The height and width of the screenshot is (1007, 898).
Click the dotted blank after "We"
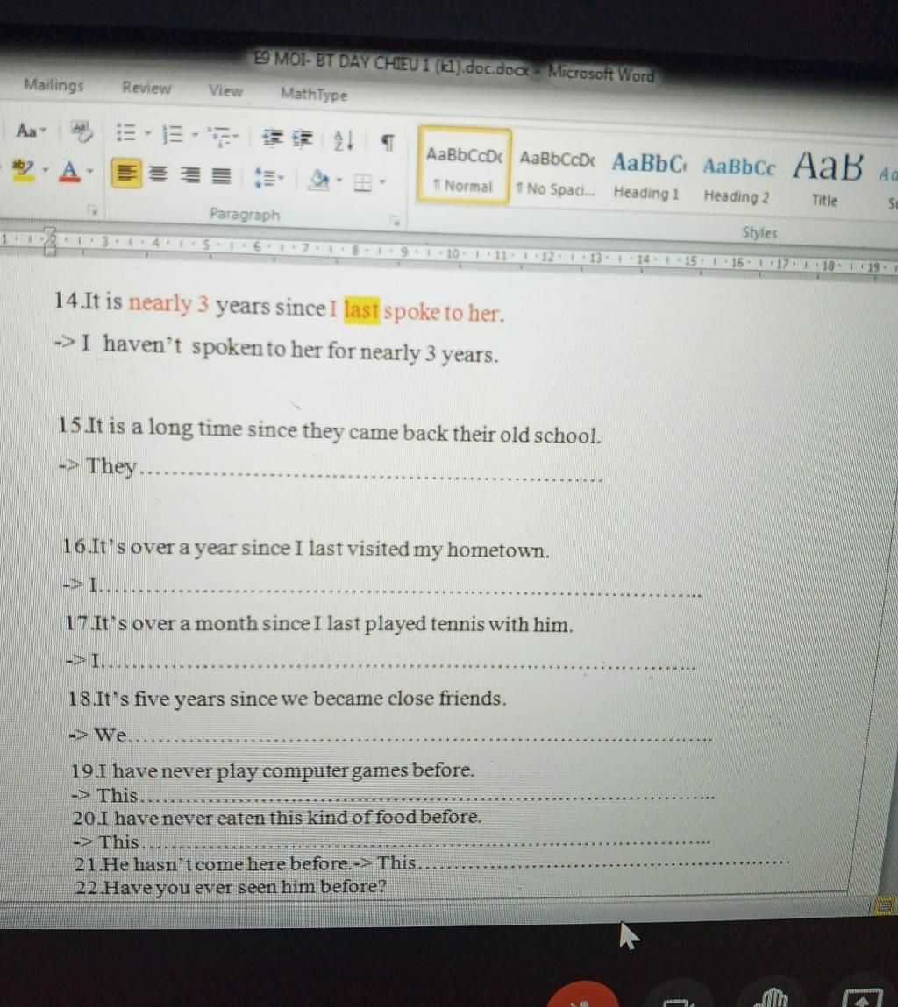[421, 739]
